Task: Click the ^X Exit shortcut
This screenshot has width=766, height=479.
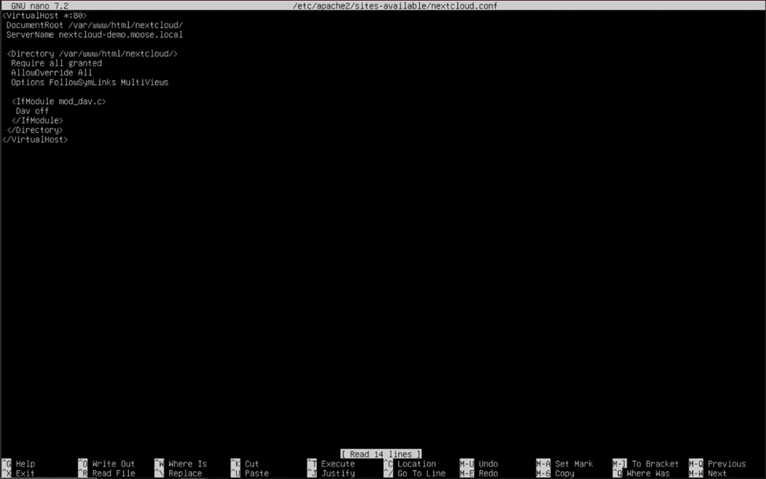Action: pyautogui.click(x=19, y=473)
